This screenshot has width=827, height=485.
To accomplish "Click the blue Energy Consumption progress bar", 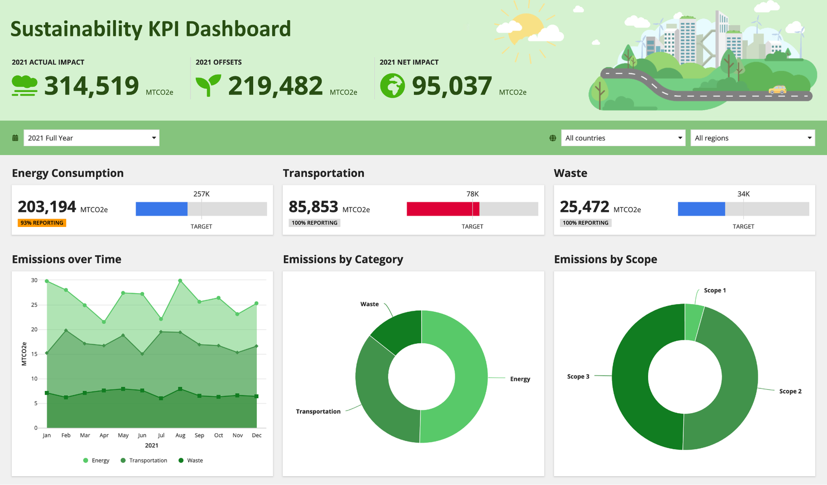I will 161,209.
